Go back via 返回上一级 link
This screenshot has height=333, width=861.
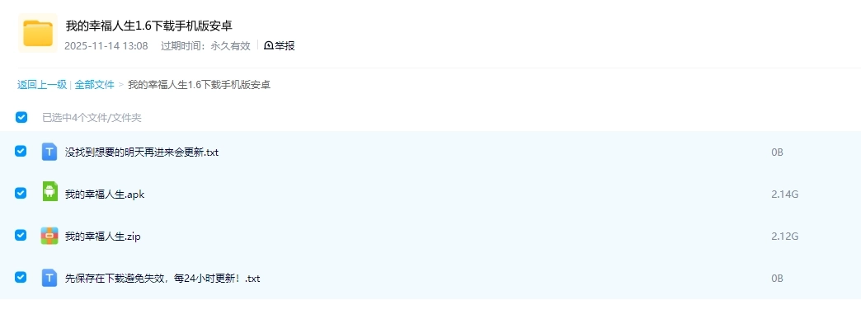[x=42, y=84]
